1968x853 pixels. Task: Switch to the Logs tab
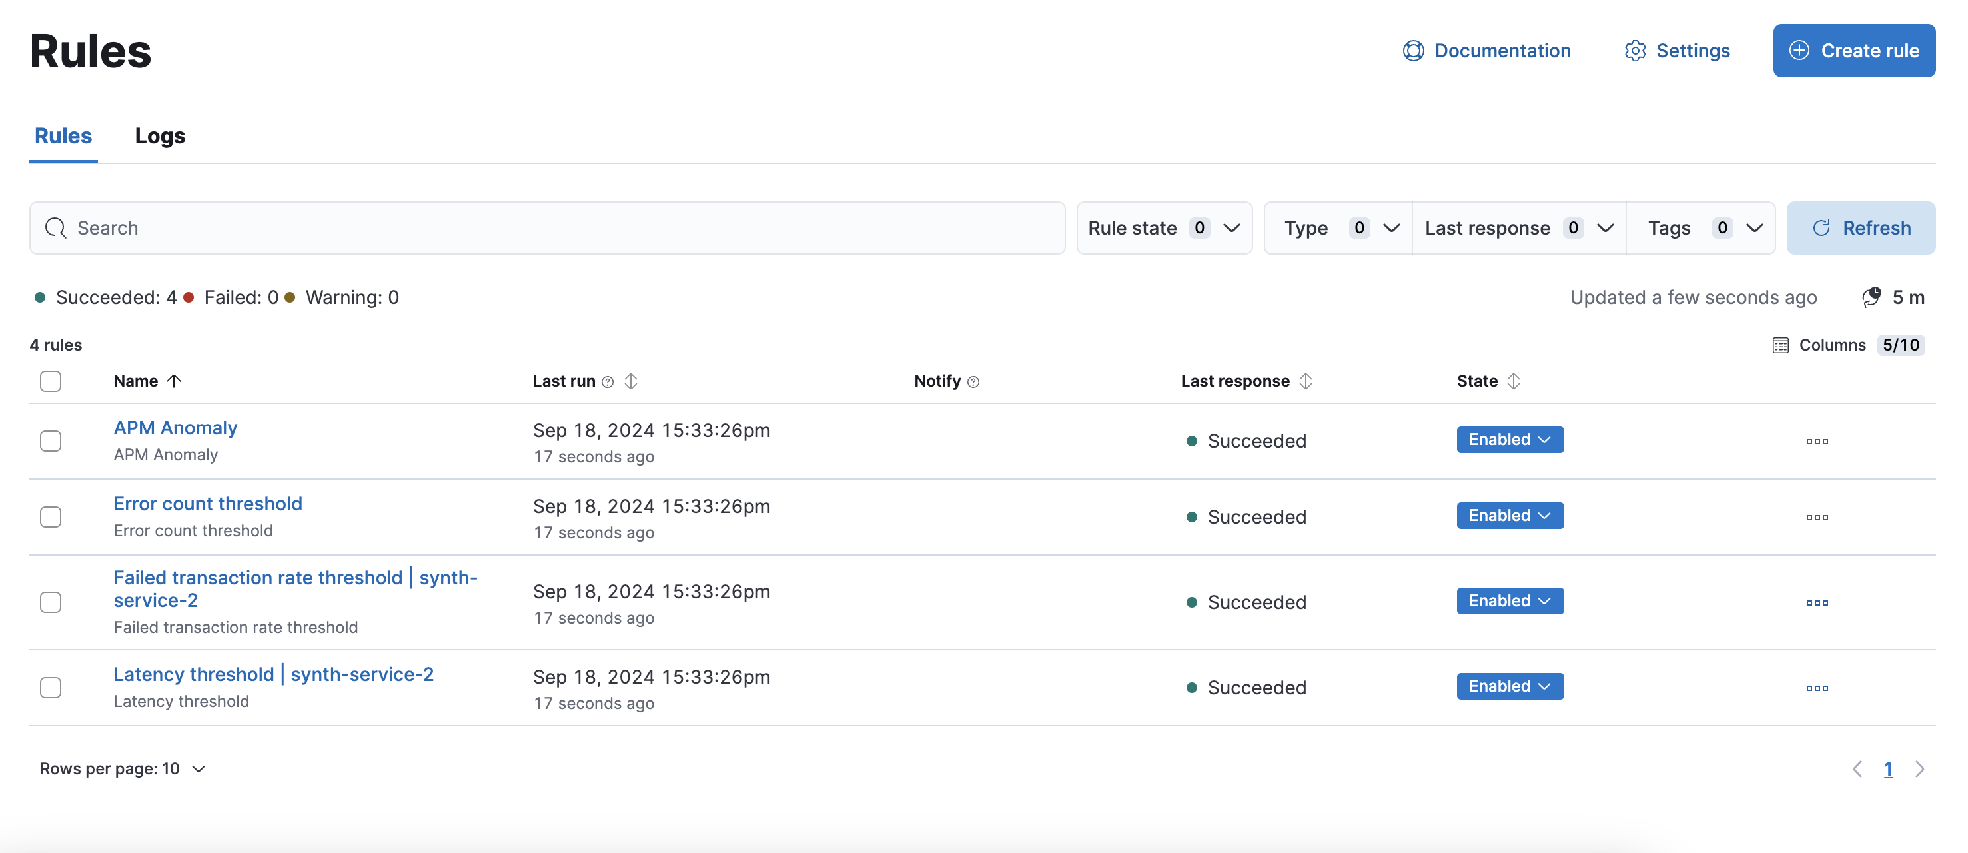160,135
